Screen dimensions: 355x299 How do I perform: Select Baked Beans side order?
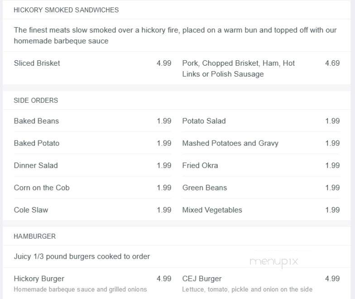coord(36,121)
